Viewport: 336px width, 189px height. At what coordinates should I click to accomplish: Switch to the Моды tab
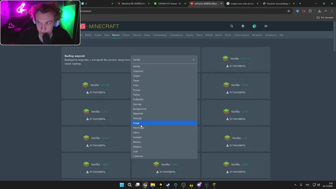147,35
